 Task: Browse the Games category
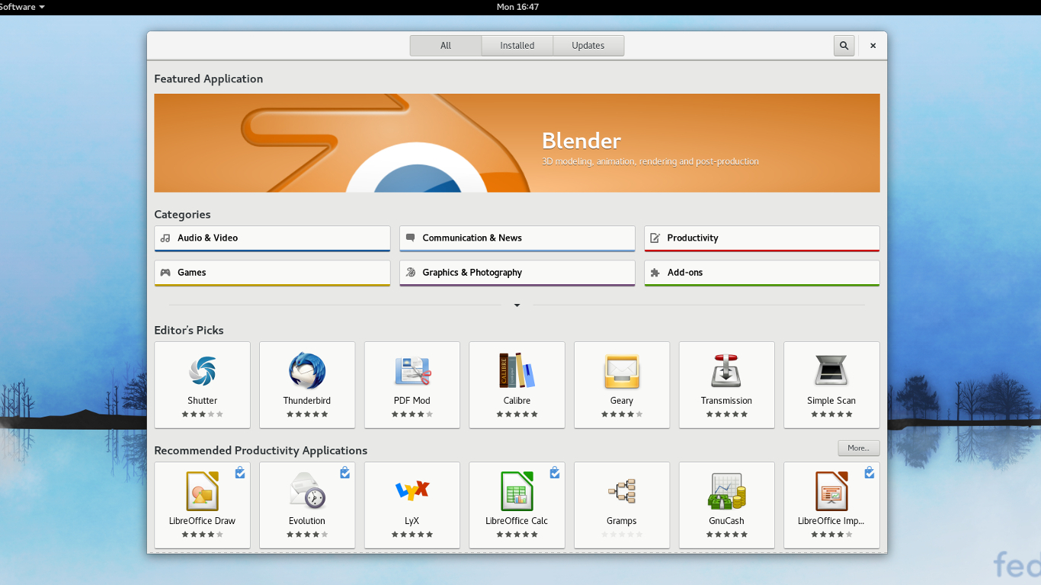coord(272,273)
